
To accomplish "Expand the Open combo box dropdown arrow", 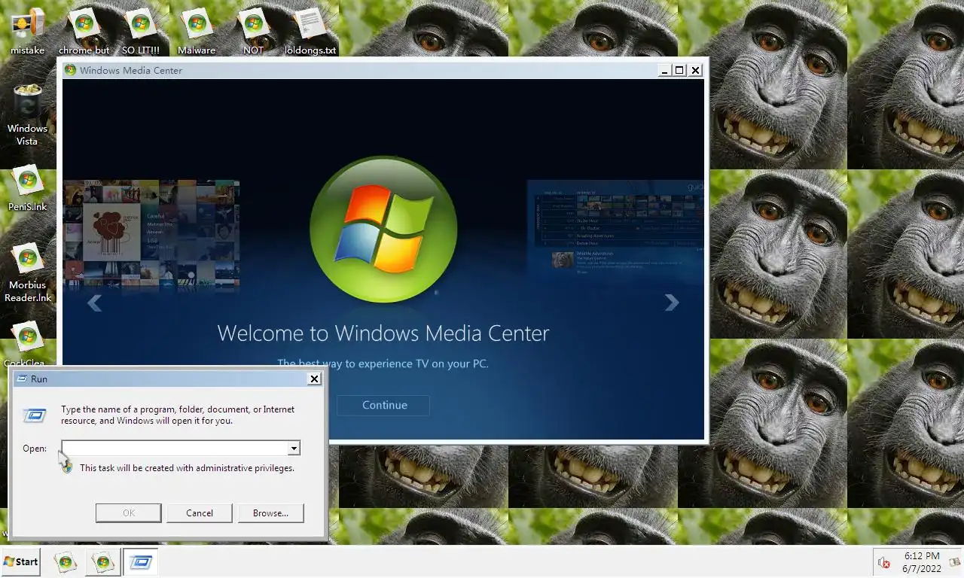I will 294,448.
